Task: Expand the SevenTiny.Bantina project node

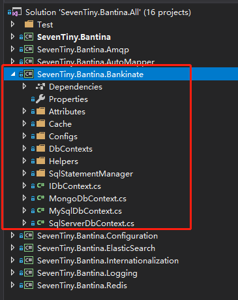Action: point(12,37)
